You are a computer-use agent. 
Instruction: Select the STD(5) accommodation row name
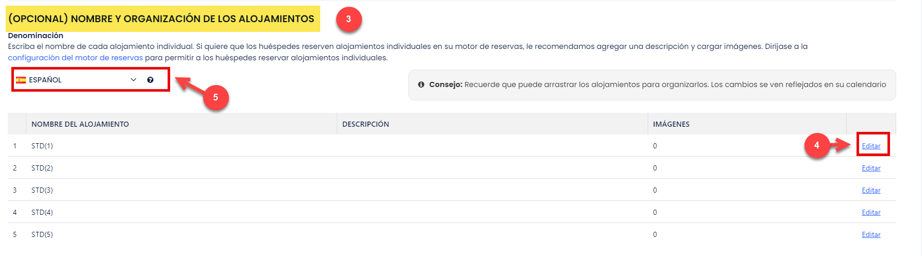point(42,234)
